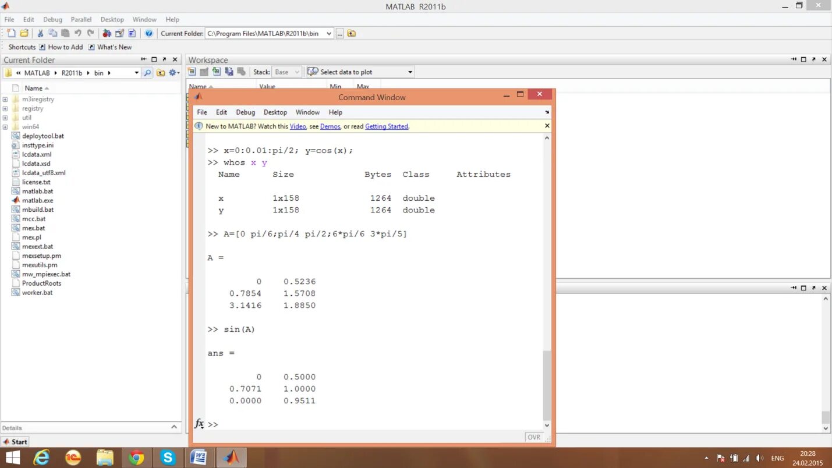832x468 pixels.
Task: Click the Cut scissors icon
Action: [40, 33]
